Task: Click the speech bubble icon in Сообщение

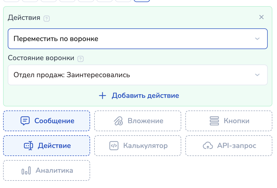Action: [x=25, y=121]
